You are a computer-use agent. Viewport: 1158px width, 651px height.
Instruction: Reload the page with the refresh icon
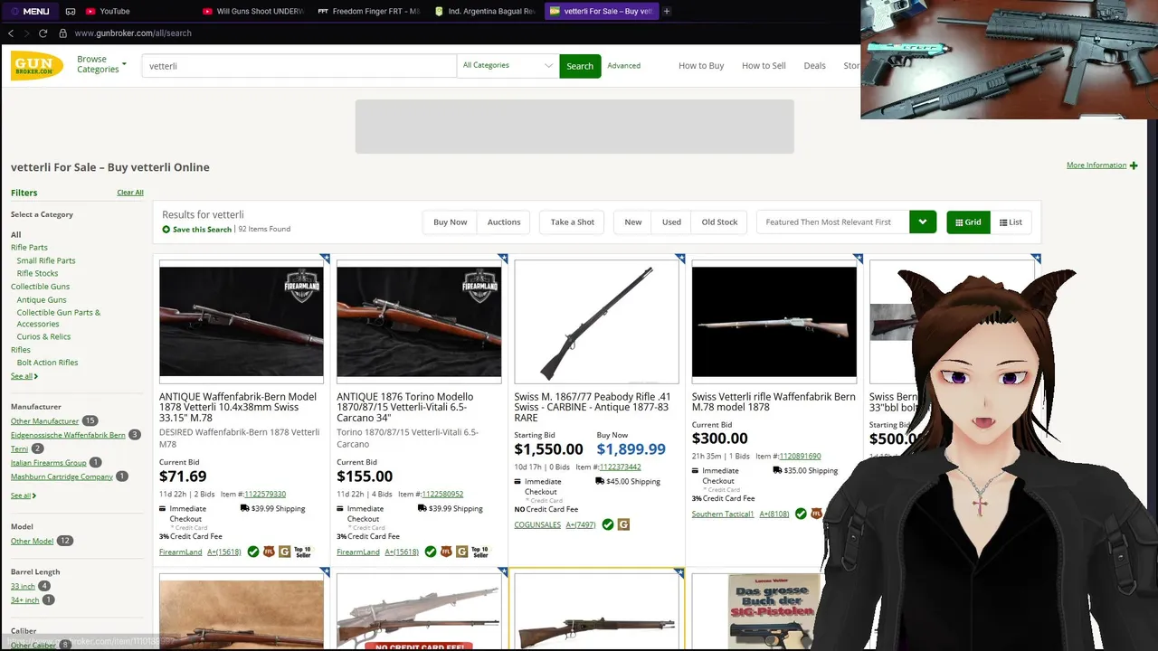pos(43,33)
